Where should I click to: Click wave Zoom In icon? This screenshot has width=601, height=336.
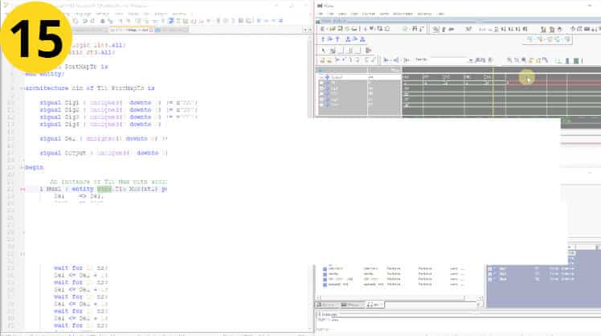point(509,60)
